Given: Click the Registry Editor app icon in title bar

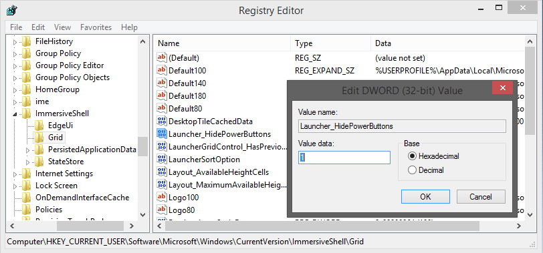Looking at the screenshot, I should tap(12, 10).
